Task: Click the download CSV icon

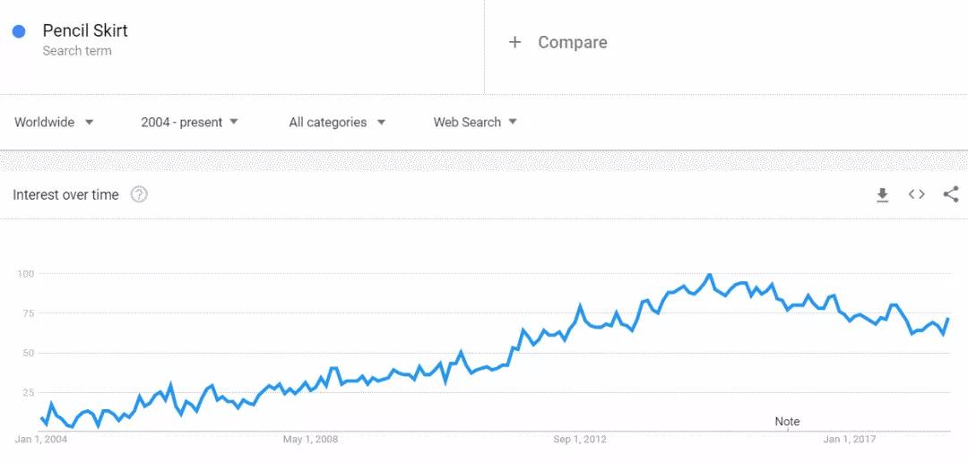Action: click(882, 195)
